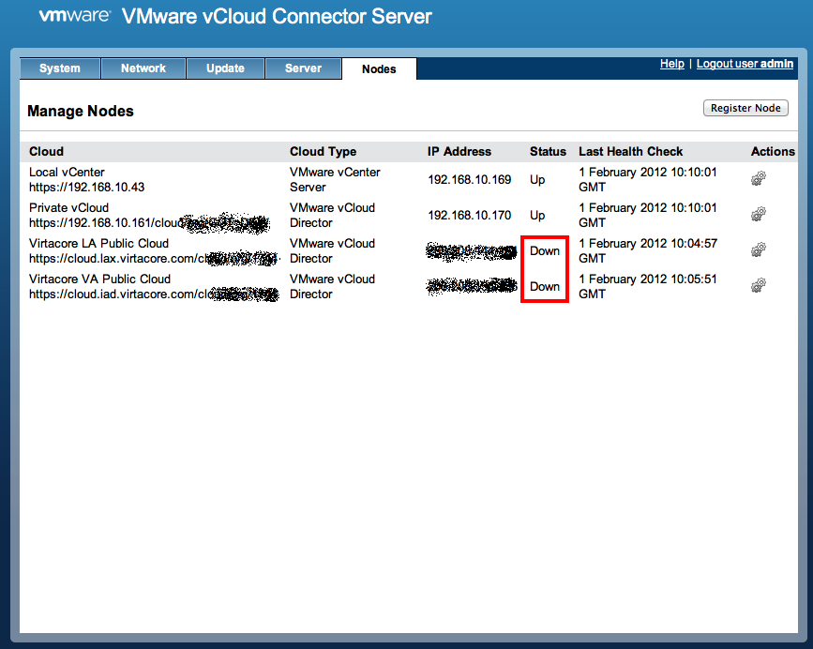Select the Nodes tab
The width and height of the screenshot is (813, 649).
pos(379,69)
